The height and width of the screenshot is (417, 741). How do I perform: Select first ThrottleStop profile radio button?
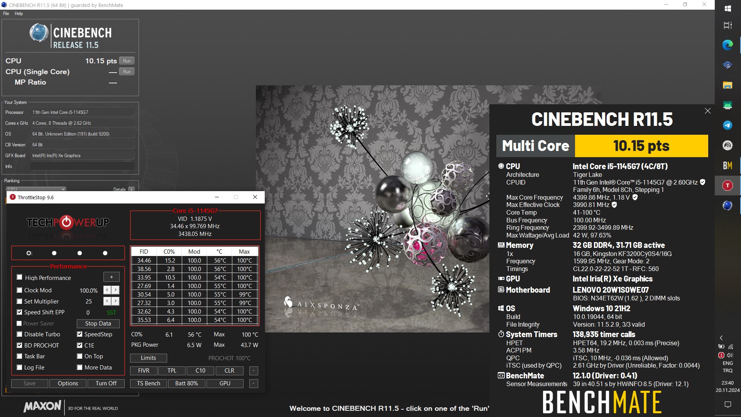click(29, 253)
